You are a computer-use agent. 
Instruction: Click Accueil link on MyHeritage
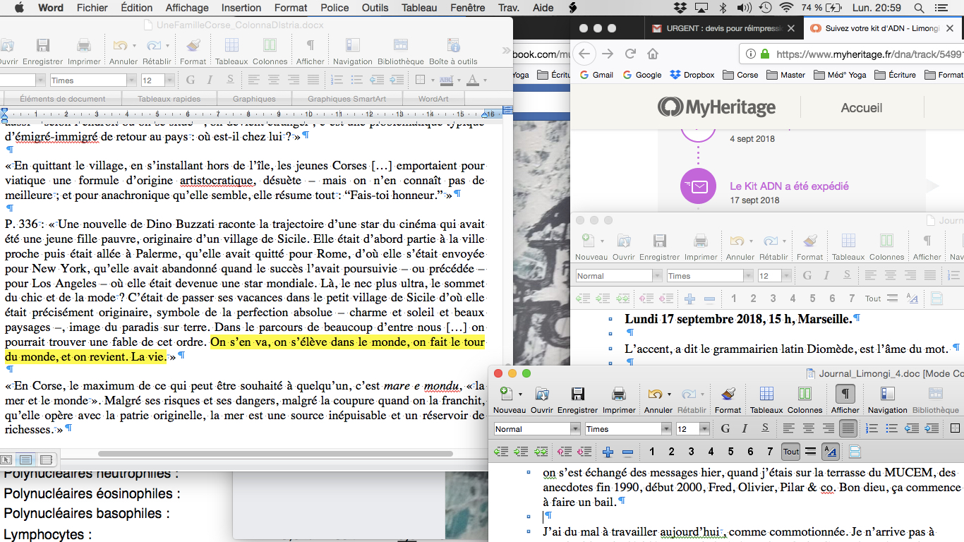click(861, 108)
